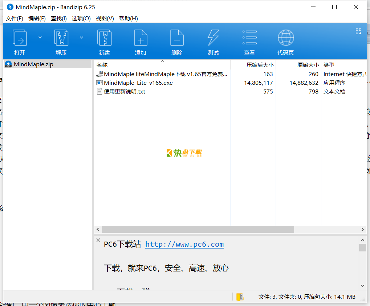Click the Test (测试) lightning icon
Image resolution: width=370 pixels, height=306 pixels.
pos(213,37)
